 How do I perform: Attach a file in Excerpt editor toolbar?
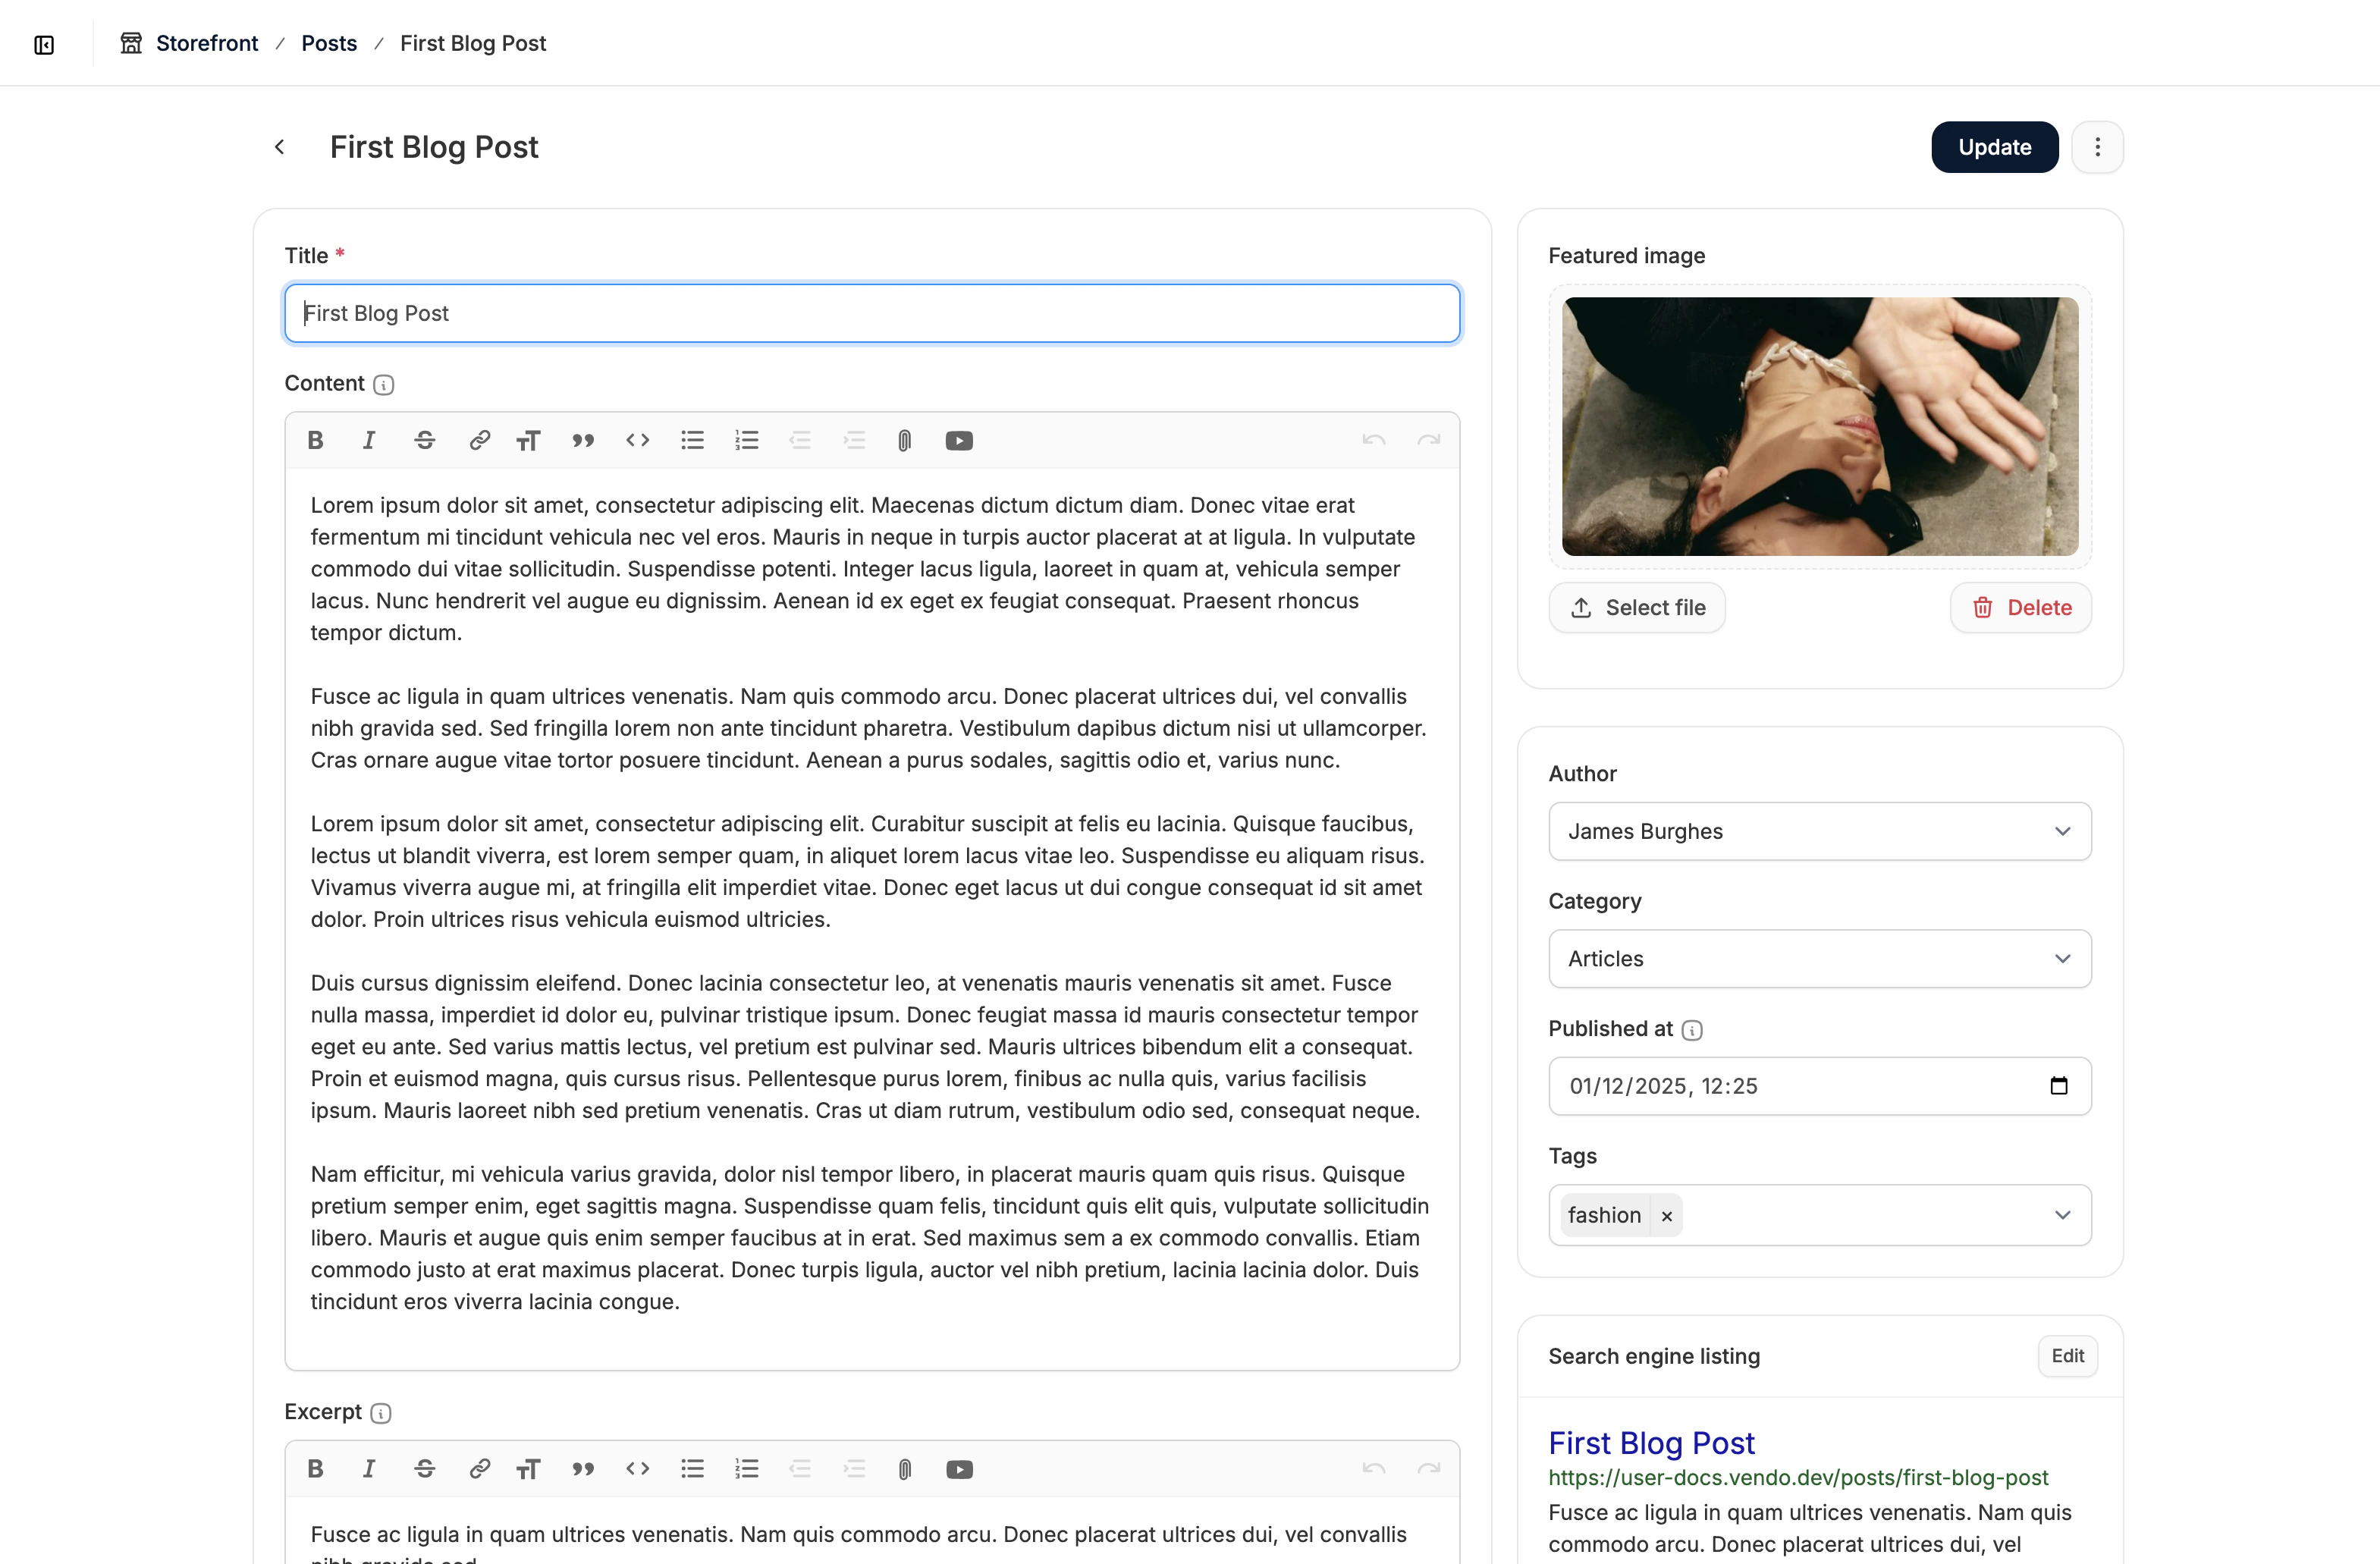(904, 1468)
